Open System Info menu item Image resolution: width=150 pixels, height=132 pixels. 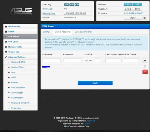coord(20,52)
